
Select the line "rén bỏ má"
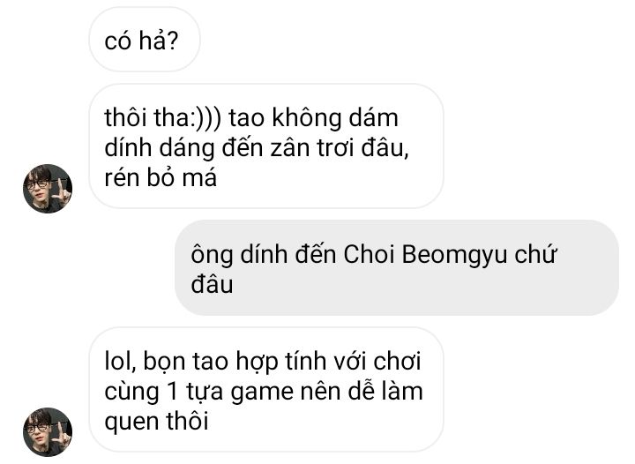pos(161,177)
